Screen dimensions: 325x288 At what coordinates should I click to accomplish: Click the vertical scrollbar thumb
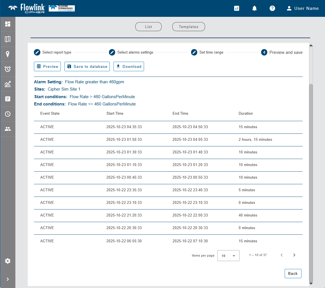311,182
